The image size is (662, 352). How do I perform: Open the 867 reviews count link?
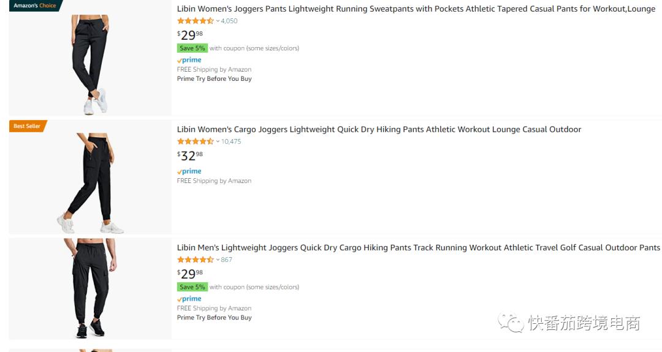227,260
